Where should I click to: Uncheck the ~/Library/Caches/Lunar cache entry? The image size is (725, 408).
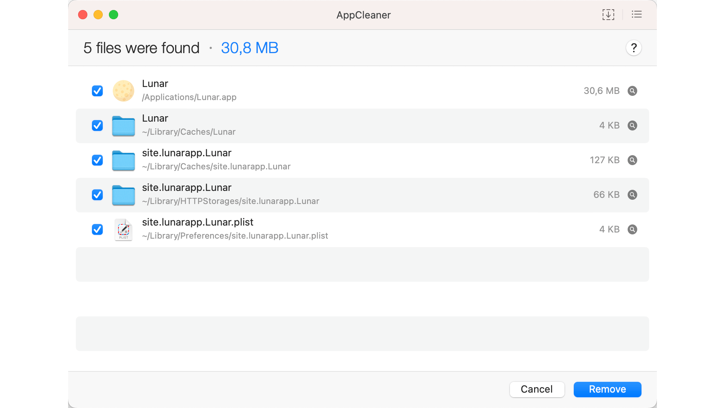coord(97,125)
